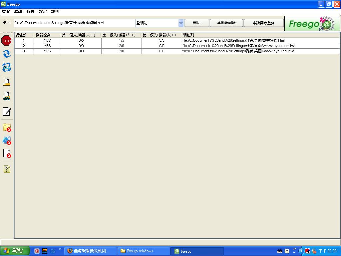Switch to 無障礙單機版檢測 Firefox taskbar window
The width and height of the screenshot is (341, 256).
pyautogui.click(x=91, y=251)
